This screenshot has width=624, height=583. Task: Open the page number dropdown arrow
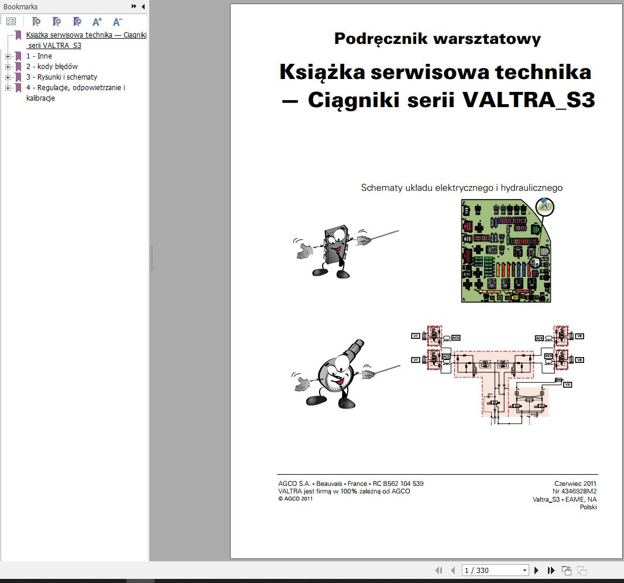click(x=524, y=570)
